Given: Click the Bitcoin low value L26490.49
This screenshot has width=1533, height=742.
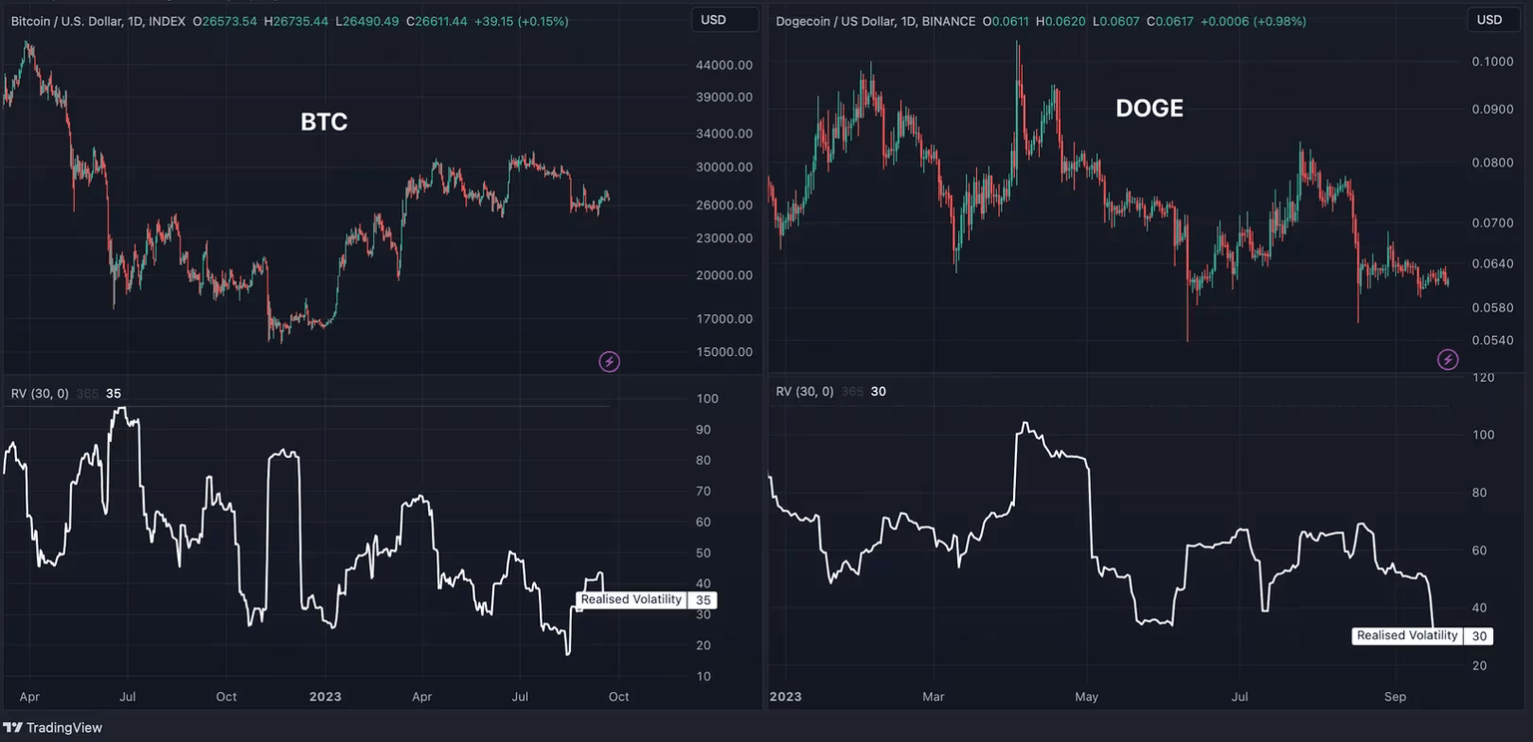Looking at the screenshot, I should coord(366,21).
